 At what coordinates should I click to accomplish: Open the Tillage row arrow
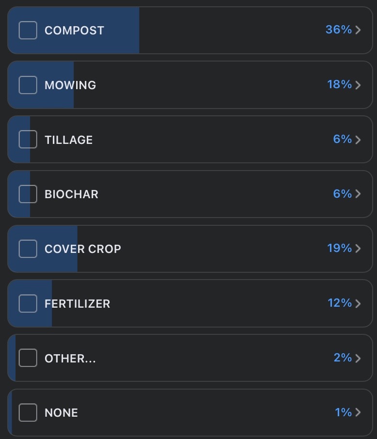[x=358, y=140]
